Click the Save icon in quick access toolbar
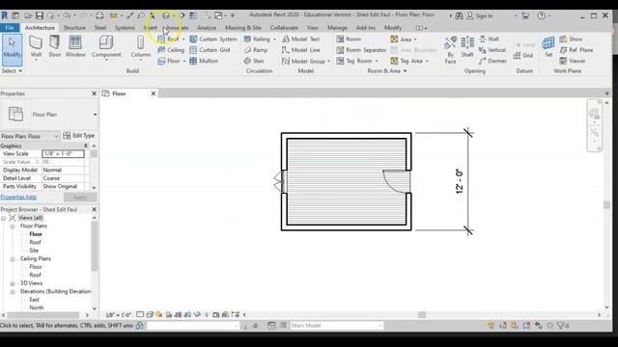Viewport: 618px width, 347px height. pyautogui.click(x=40, y=15)
